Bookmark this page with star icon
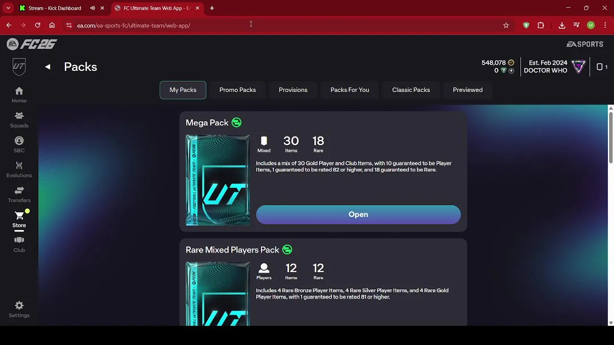 point(506,25)
